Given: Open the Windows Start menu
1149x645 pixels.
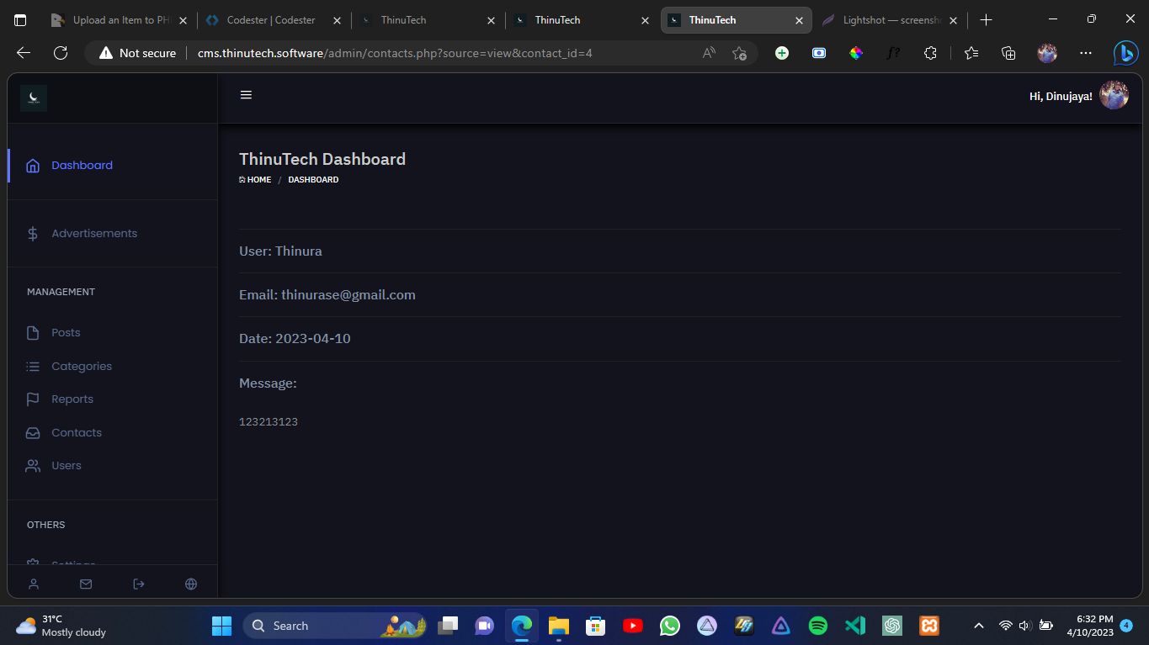Looking at the screenshot, I should [x=222, y=626].
